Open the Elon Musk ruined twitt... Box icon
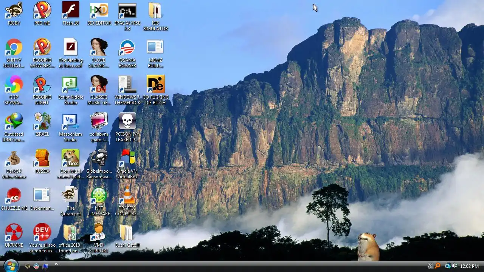Viewport: 484px width, 272px height. [71, 158]
